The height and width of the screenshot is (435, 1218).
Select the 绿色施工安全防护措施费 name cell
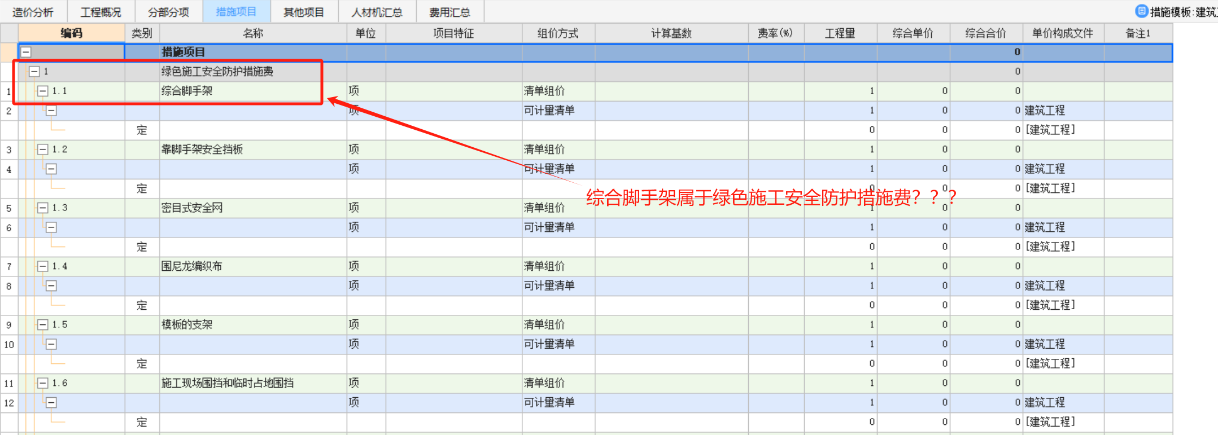[x=253, y=72]
